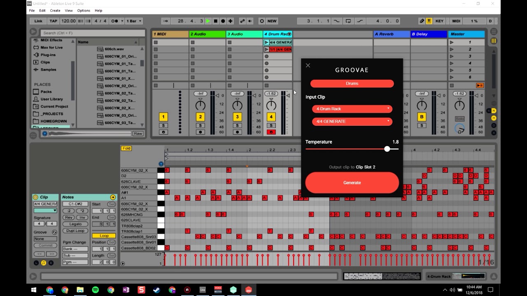527x296 pixels.
Task: Open the clip color dropdown in Clip box
Action: pyautogui.click(x=45, y=210)
